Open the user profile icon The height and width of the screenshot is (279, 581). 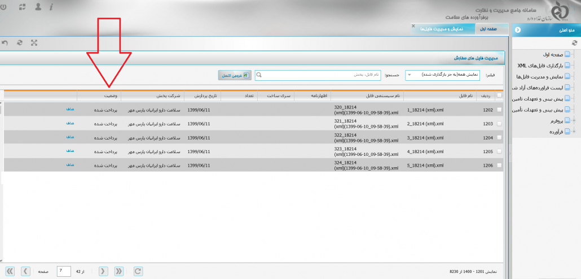38,7
